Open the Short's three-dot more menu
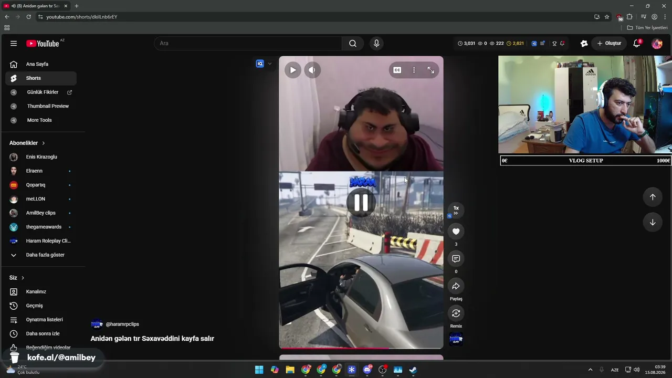The image size is (672, 378). pos(414,70)
